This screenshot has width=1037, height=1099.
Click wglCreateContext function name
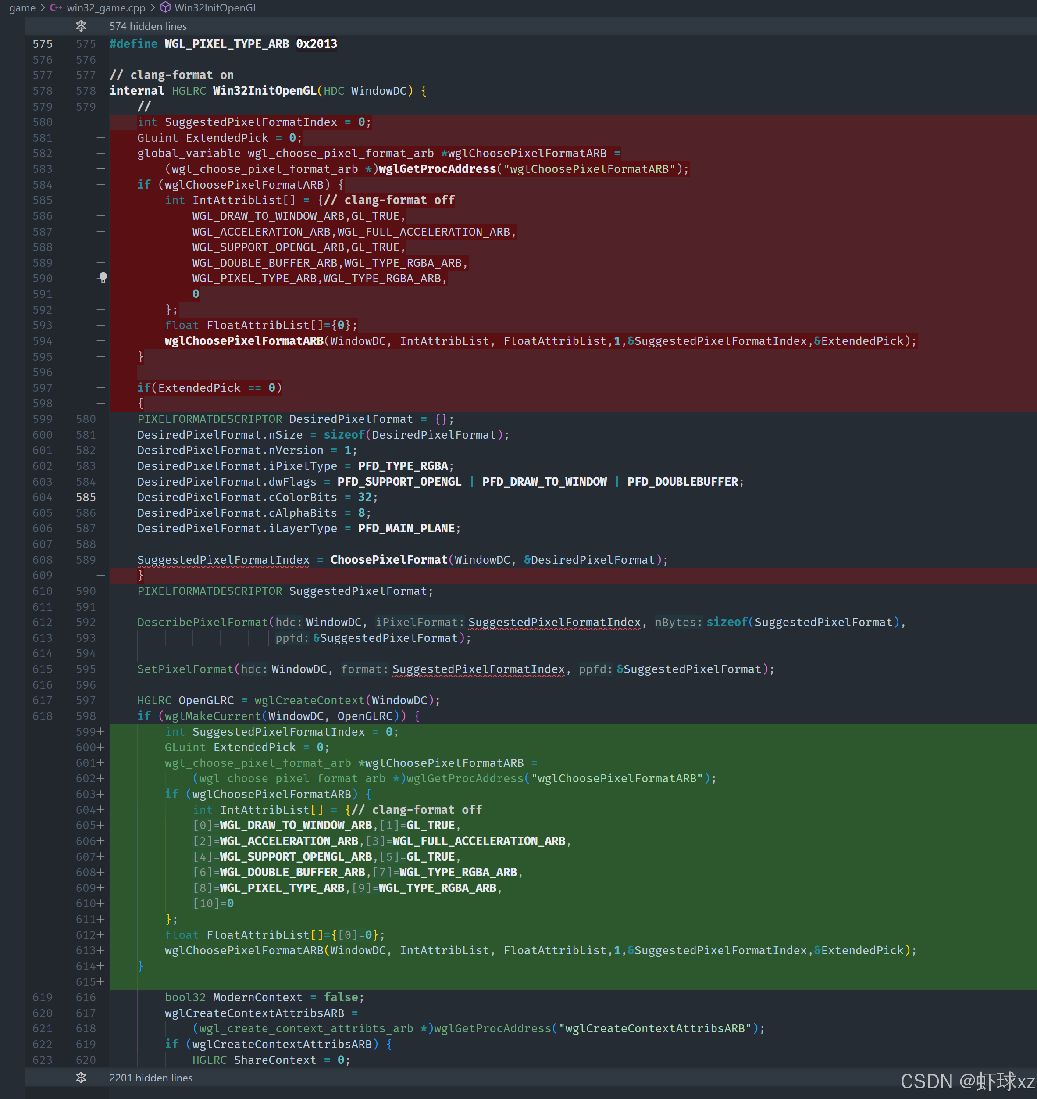coord(309,700)
